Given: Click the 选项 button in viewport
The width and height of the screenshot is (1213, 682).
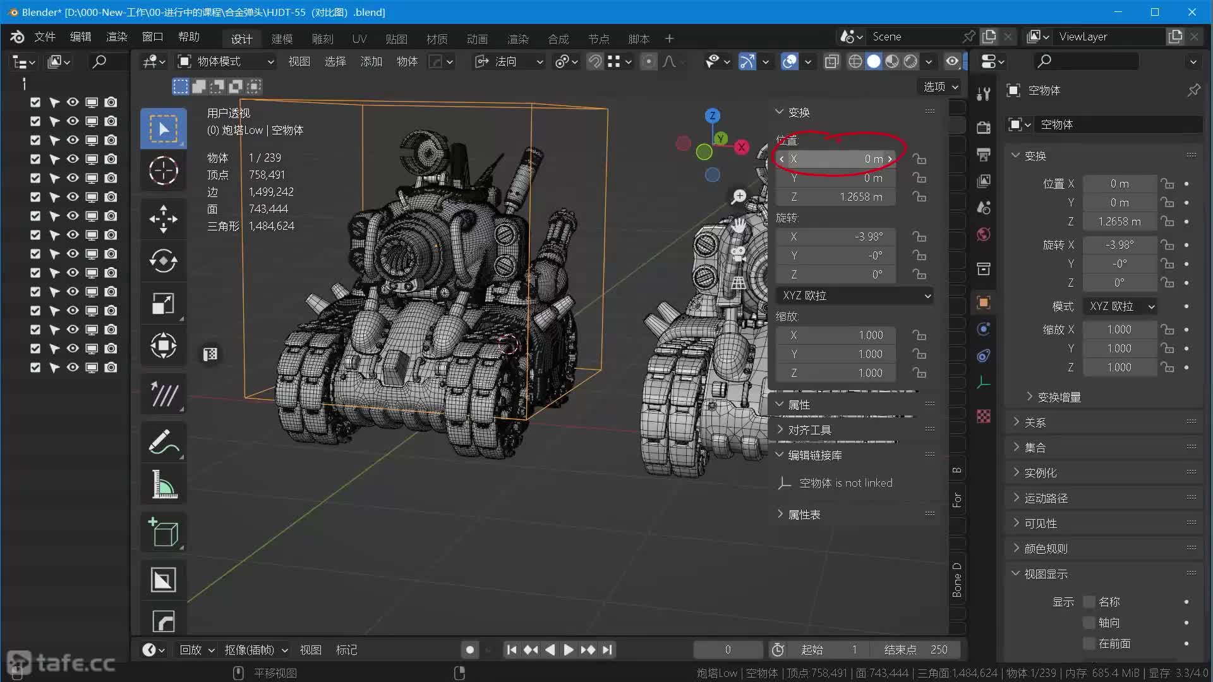Looking at the screenshot, I should coord(940,87).
